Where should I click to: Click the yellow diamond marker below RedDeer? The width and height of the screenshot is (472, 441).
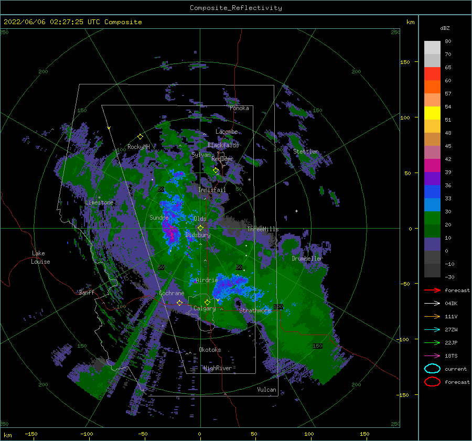tap(216, 170)
